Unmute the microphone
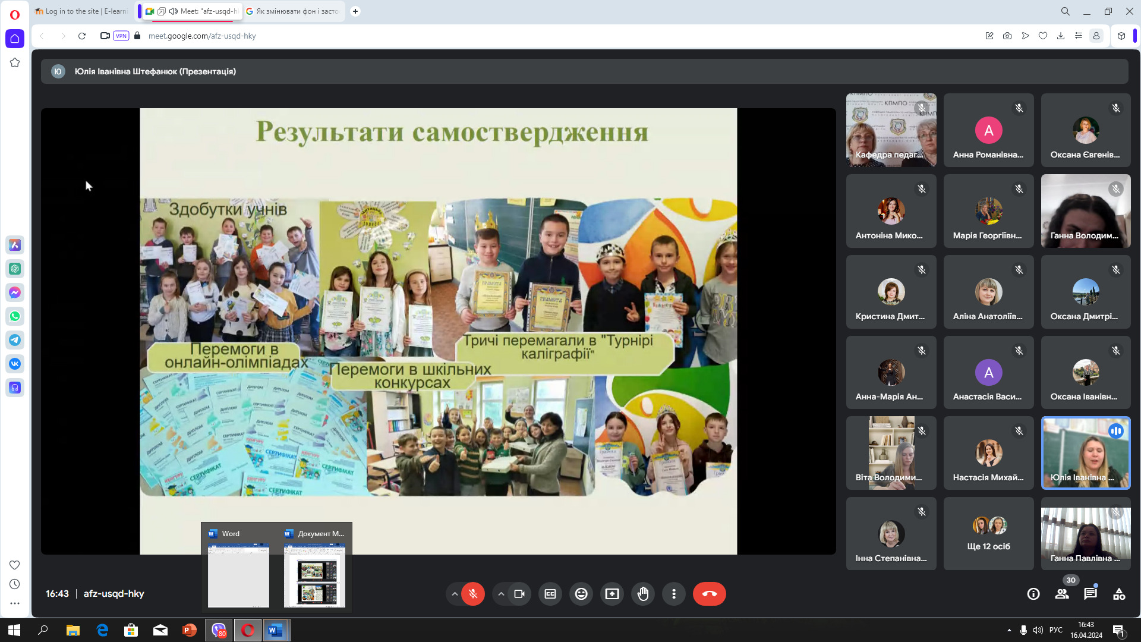The width and height of the screenshot is (1141, 642). point(473,594)
